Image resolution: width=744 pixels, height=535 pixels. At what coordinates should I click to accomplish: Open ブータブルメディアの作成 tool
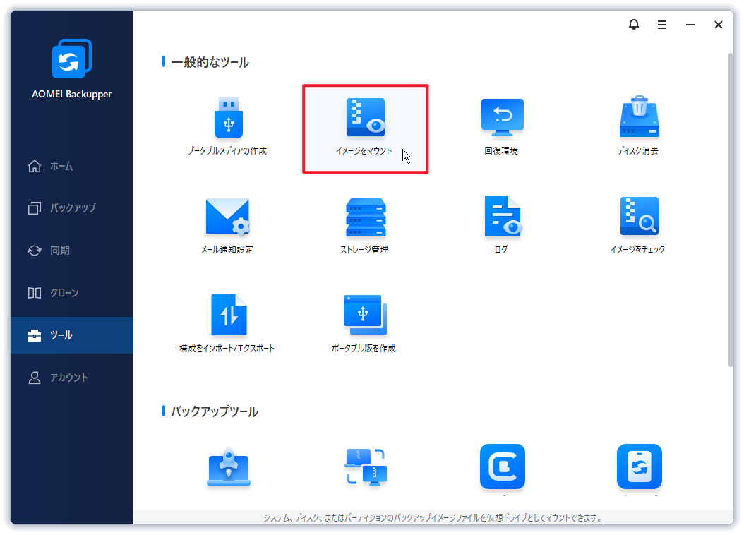click(227, 126)
